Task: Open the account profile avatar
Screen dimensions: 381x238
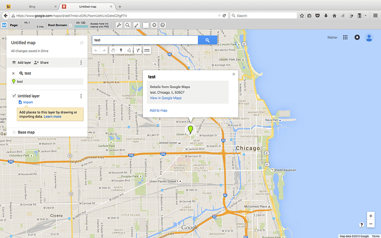Action: point(369,38)
